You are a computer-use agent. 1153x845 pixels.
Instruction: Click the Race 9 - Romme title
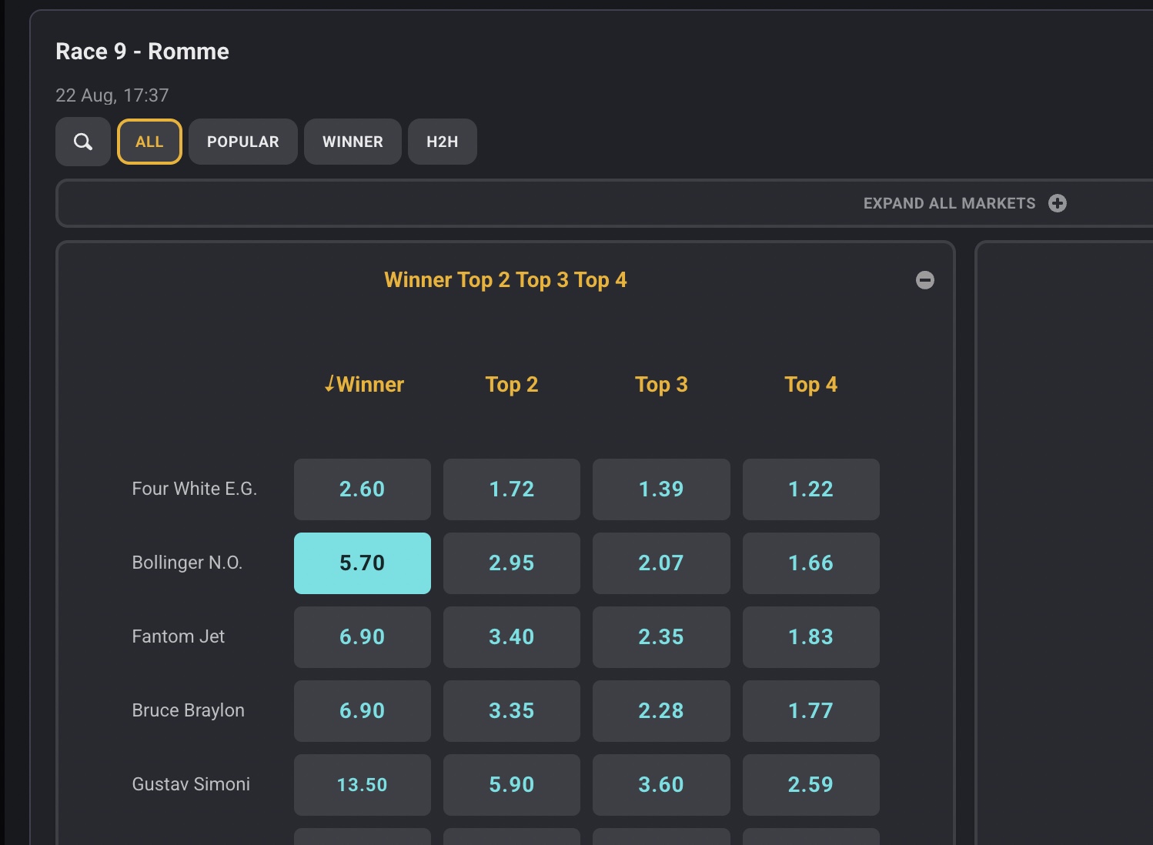pos(142,52)
